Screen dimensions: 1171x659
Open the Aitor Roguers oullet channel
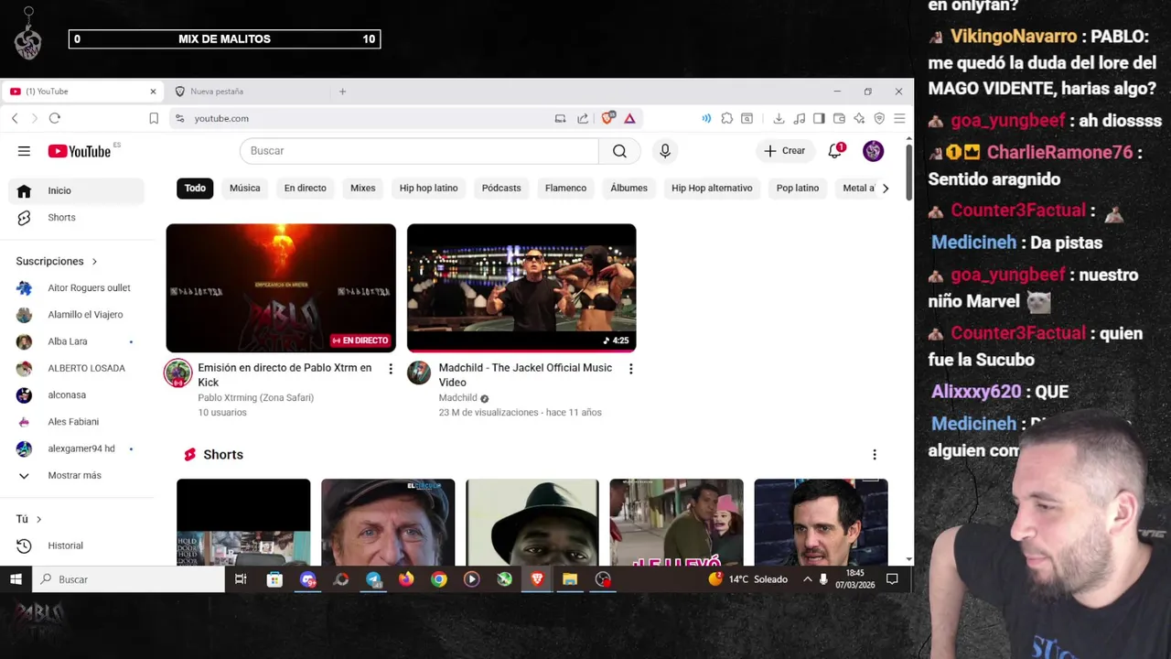tap(77, 287)
